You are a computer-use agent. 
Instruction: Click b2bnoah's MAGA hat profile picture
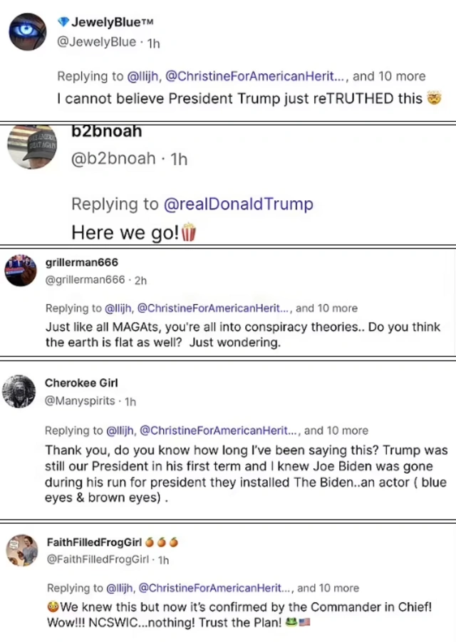(x=32, y=147)
